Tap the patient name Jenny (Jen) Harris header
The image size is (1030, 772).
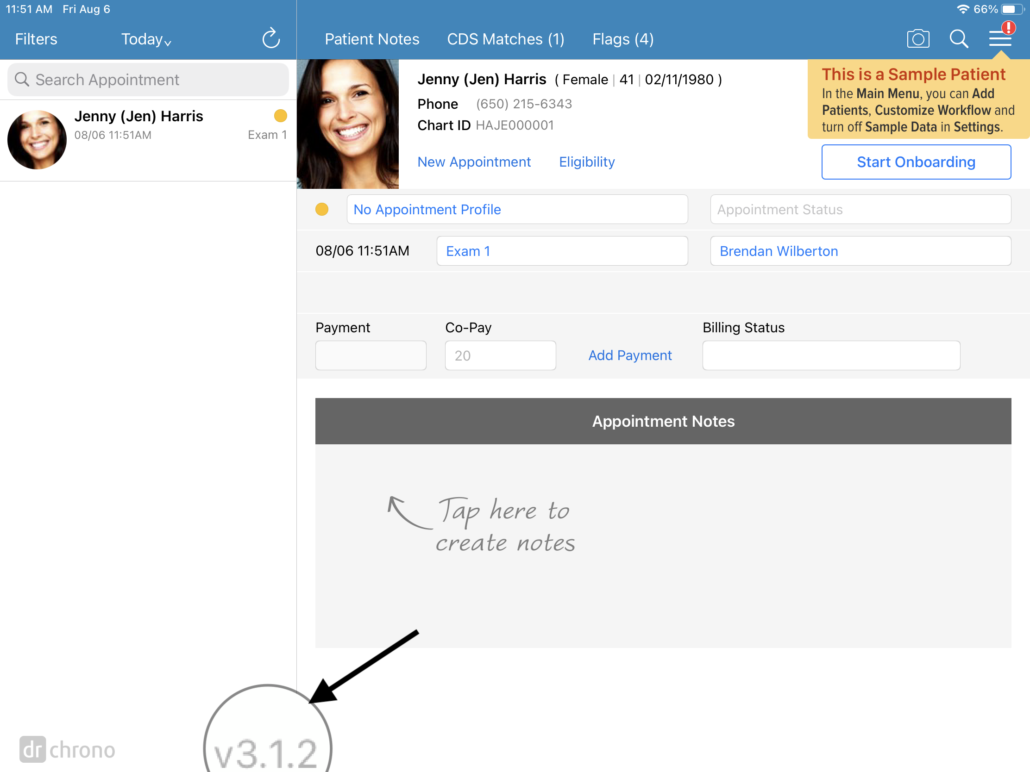click(x=482, y=79)
